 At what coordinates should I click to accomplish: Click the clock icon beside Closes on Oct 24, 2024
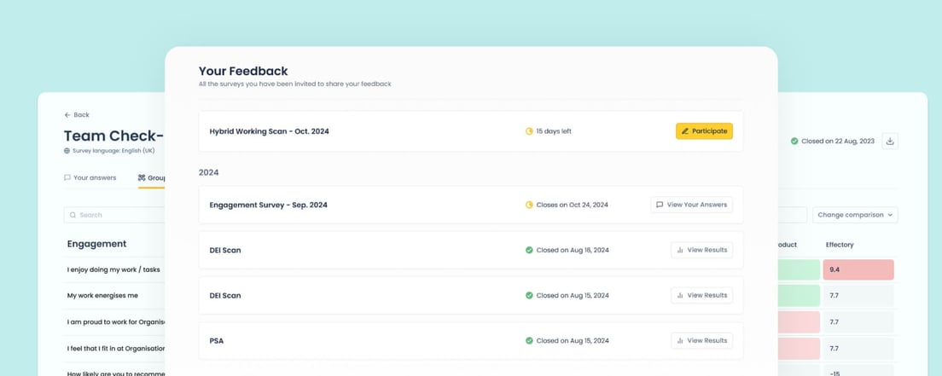click(529, 205)
